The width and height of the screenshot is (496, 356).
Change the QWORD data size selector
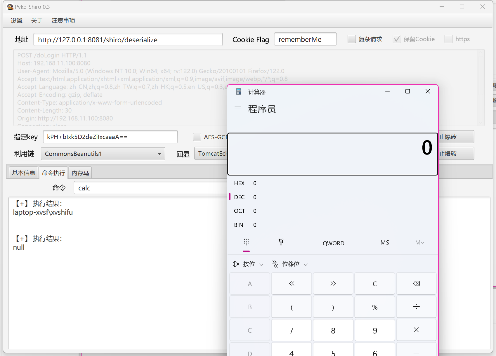(x=333, y=243)
